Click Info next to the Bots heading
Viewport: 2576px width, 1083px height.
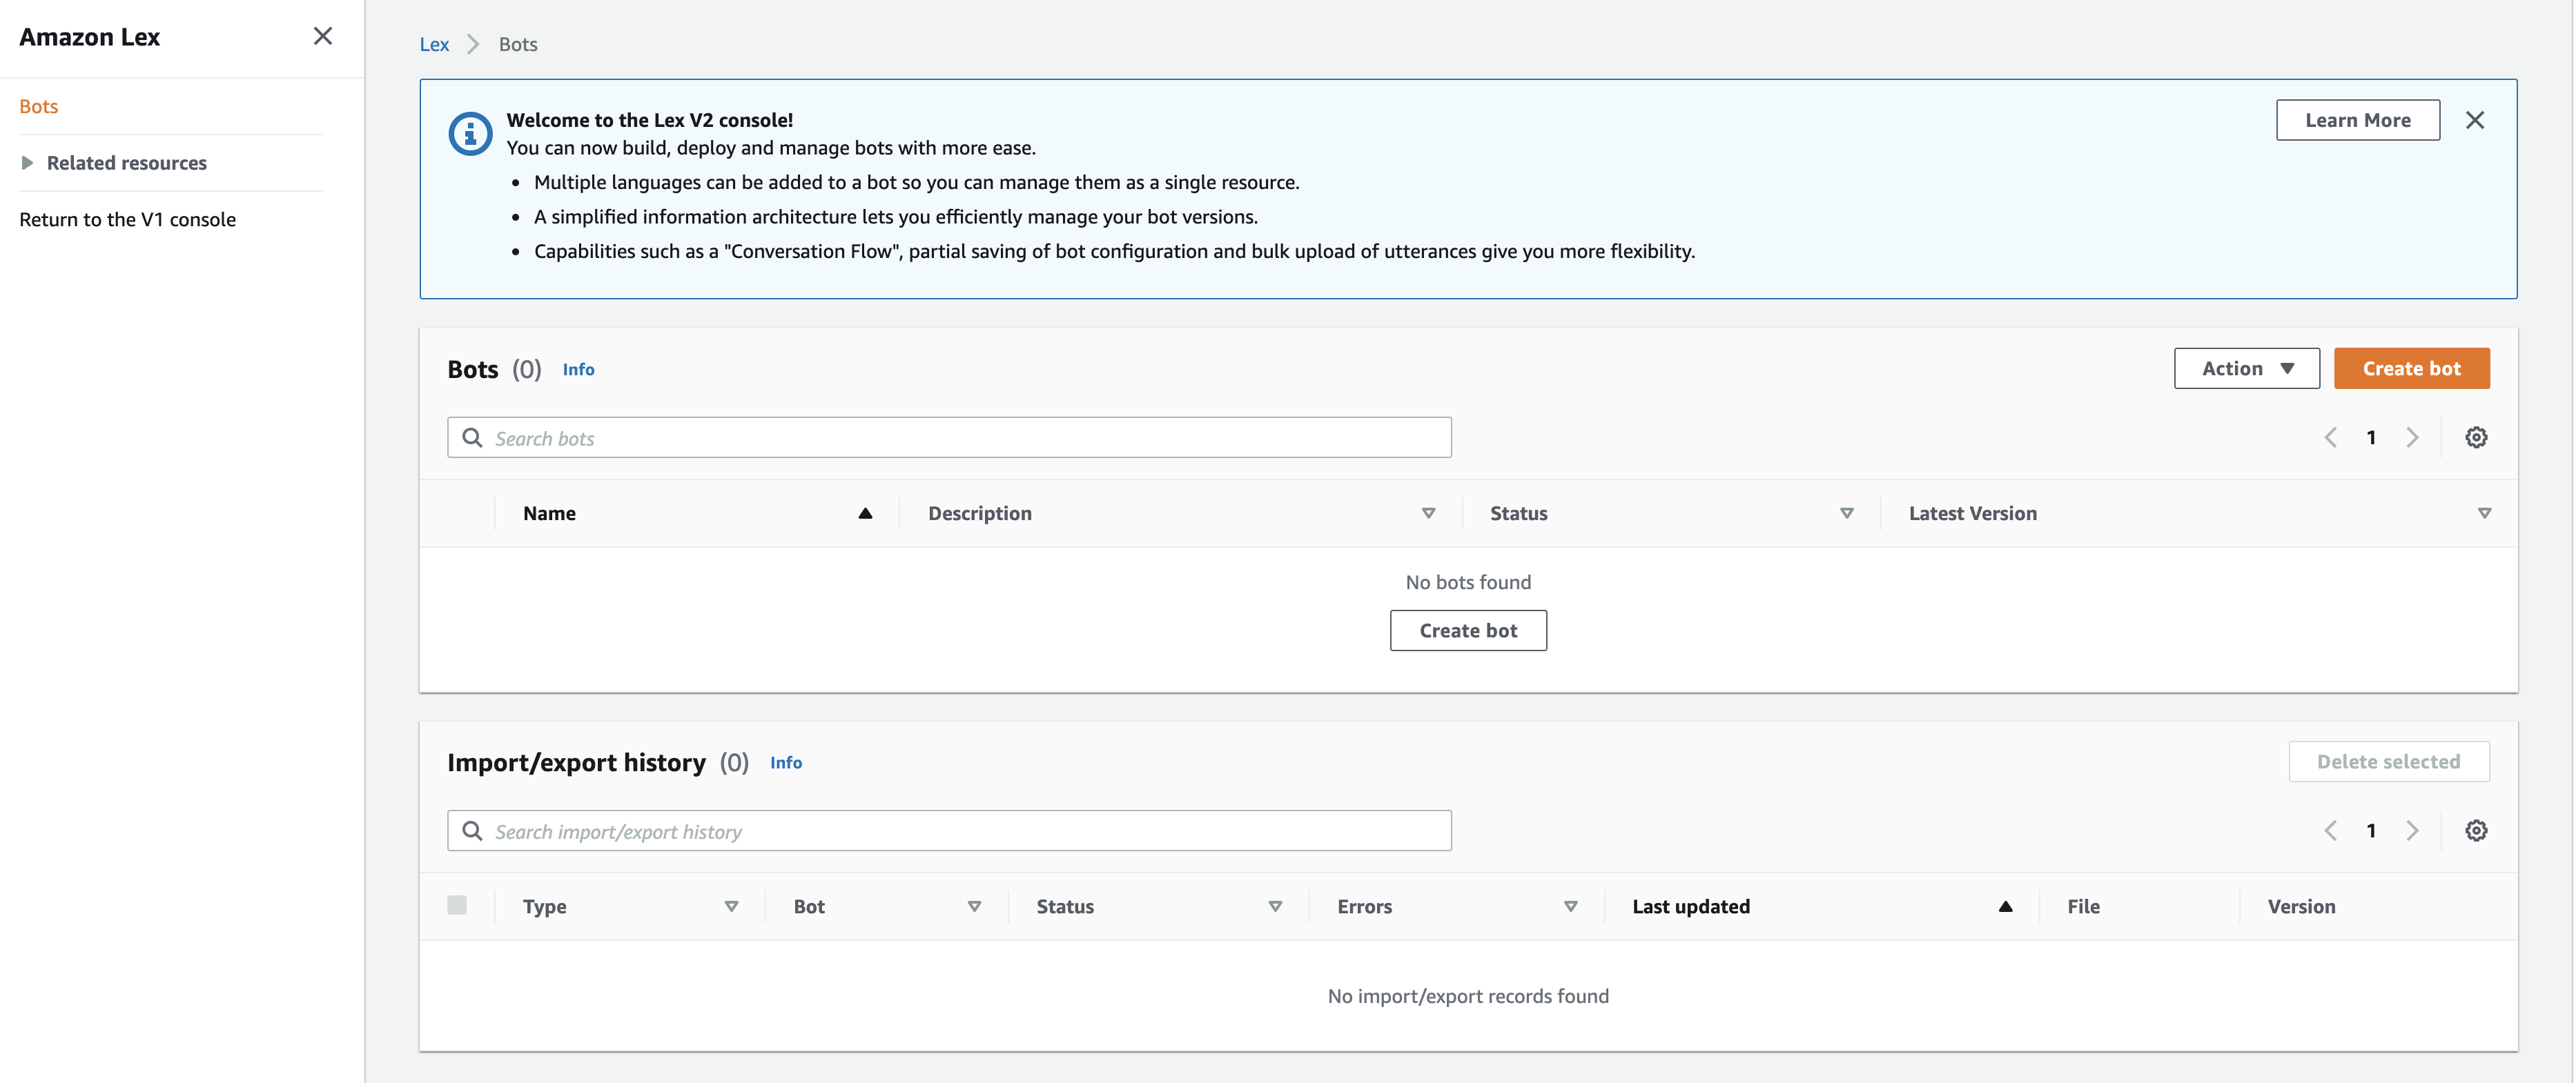point(579,368)
